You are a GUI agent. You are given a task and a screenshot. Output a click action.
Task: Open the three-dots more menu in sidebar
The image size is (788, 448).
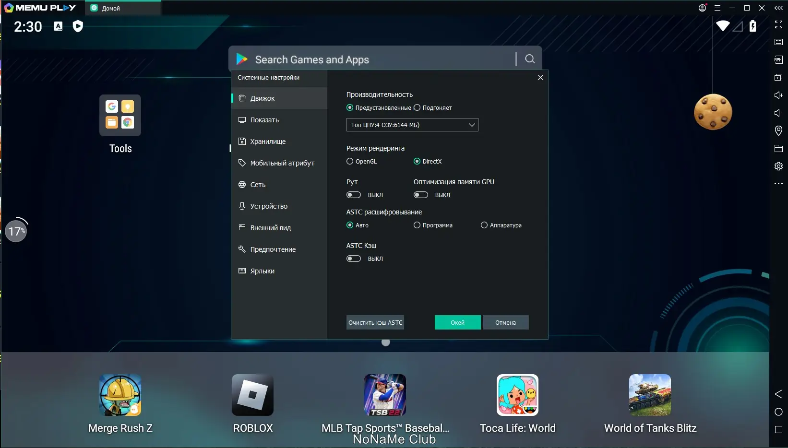[x=778, y=184]
